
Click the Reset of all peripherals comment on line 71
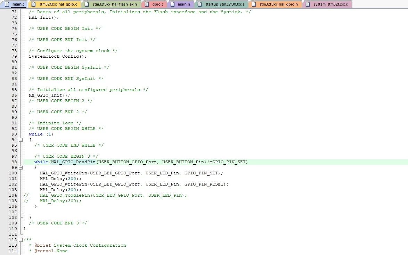pyautogui.click(x=140, y=12)
